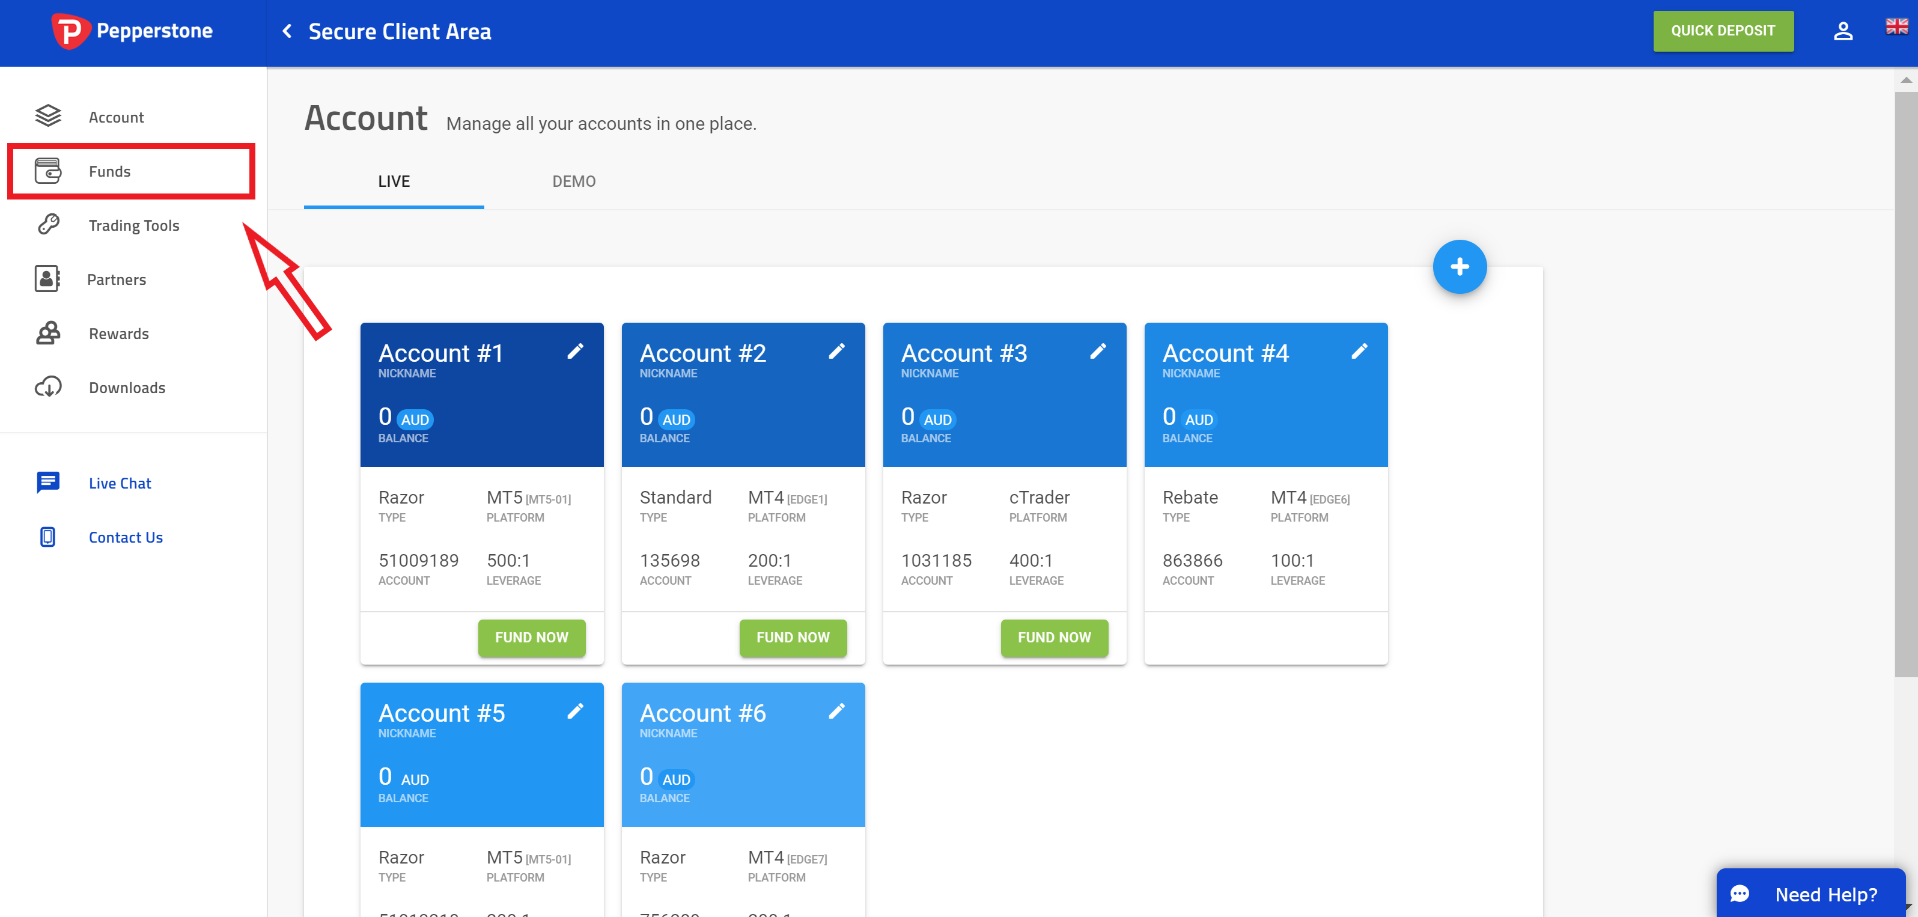Click the Contact Us phone icon
The width and height of the screenshot is (1918, 917).
point(47,537)
